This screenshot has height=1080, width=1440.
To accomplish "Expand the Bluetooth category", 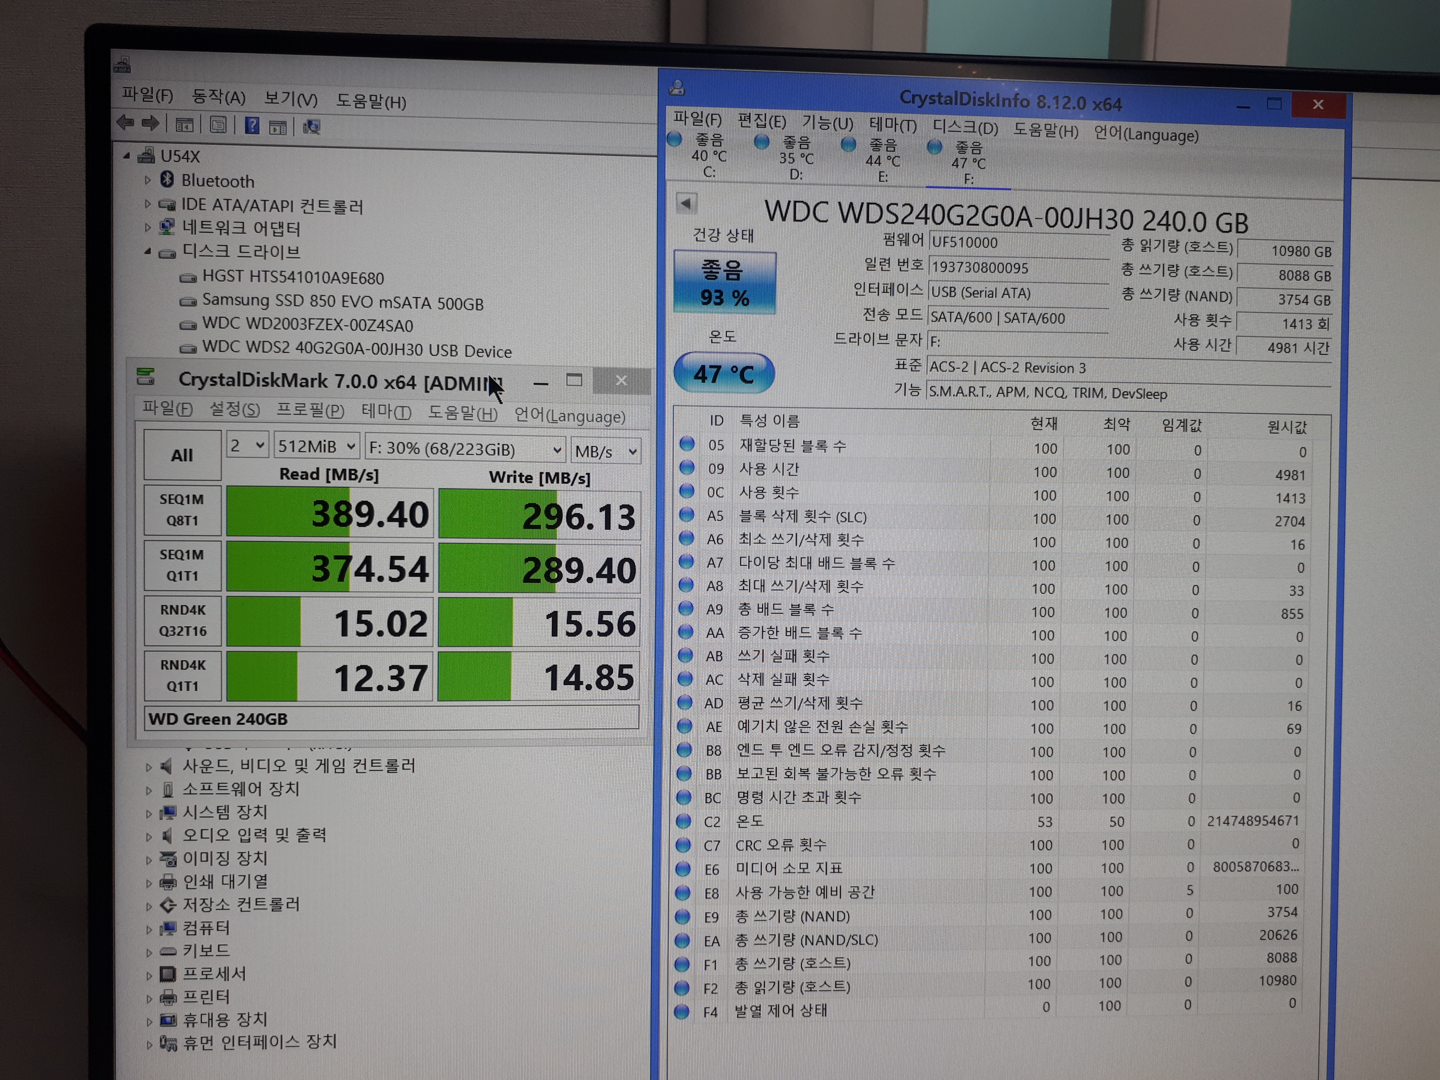I will 147,180.
